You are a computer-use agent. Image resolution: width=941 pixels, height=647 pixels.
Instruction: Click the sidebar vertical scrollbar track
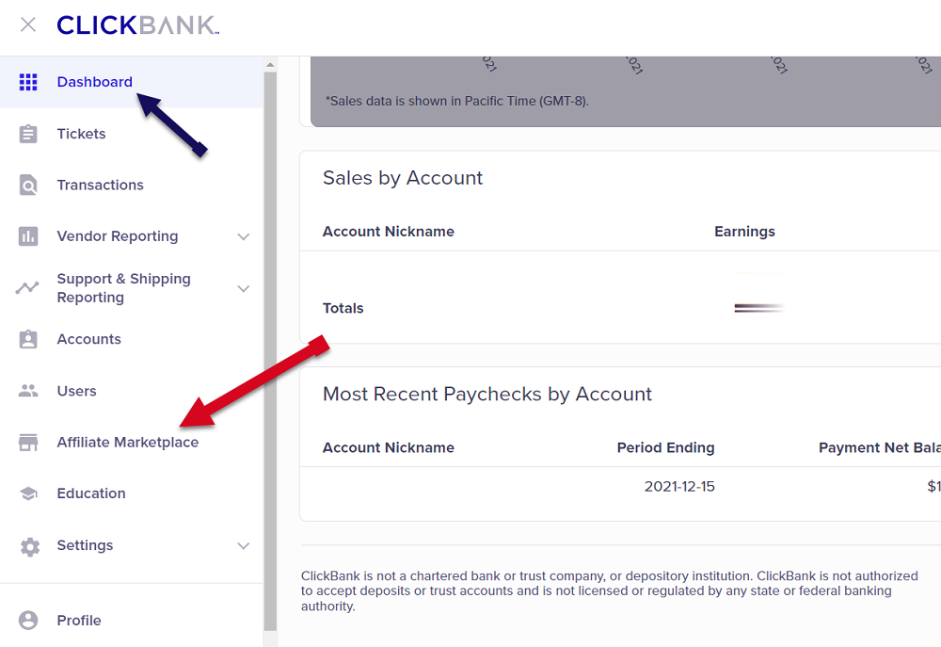click(x=270, y=351)
